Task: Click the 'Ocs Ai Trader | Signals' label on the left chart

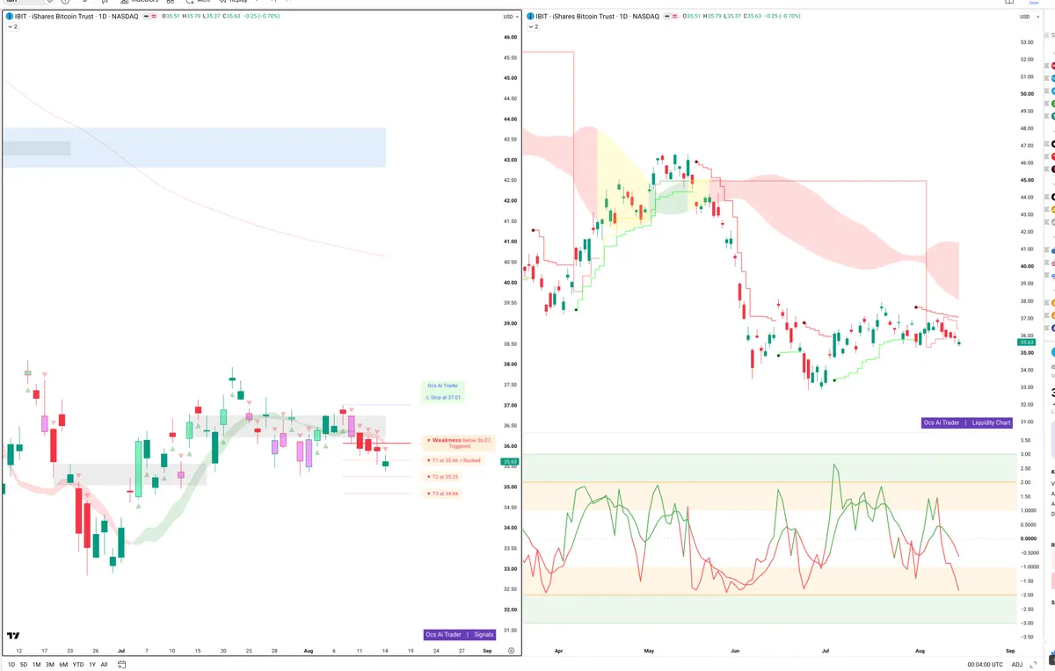Action: [460, 634]
